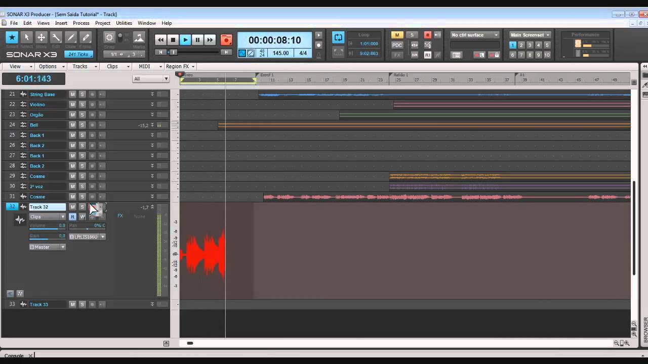
Task: Pick the Edit tool
Action: 56,37
